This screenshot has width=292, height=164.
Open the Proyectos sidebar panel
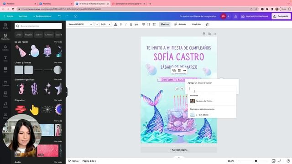coord(5,83)
